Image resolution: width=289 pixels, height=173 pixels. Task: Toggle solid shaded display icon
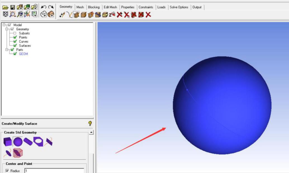pyautogui.click(x=51, y=14)
